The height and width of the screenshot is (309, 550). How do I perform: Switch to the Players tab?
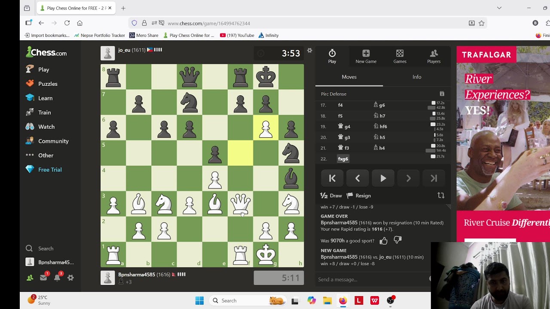434,56
